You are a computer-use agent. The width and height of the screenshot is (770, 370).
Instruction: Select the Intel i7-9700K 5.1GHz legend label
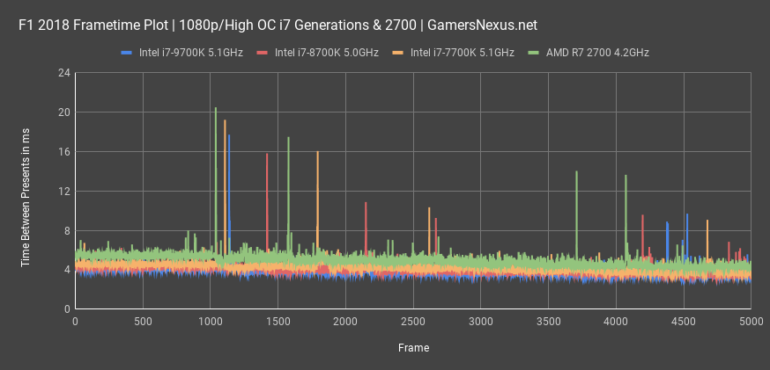[191, 53]
